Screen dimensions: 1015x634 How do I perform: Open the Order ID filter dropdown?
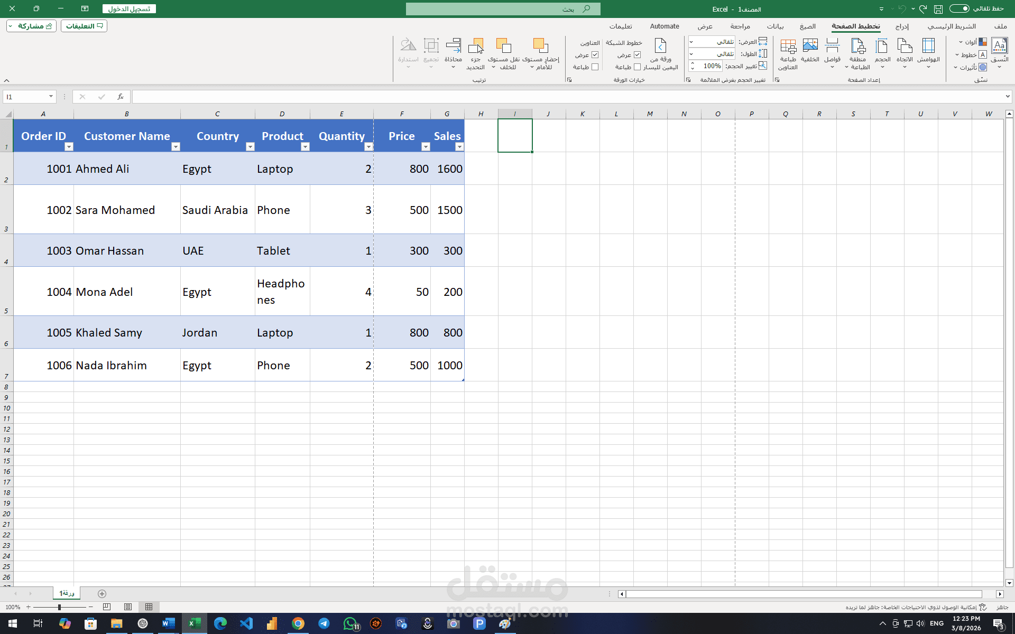point(69,147)
